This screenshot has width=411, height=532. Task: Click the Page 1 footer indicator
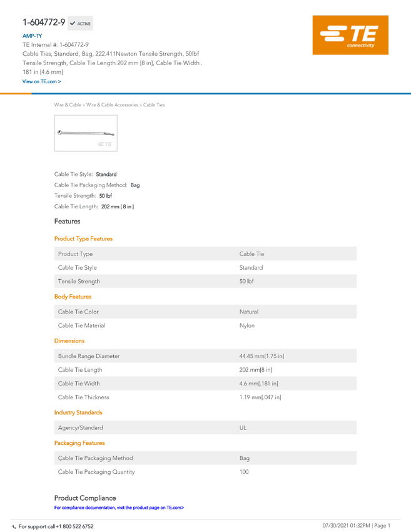pos(382,526)
